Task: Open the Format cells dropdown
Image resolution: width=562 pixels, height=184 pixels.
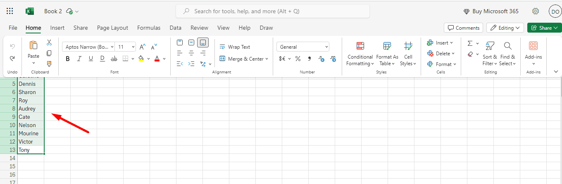Action: tap(441, 64)
